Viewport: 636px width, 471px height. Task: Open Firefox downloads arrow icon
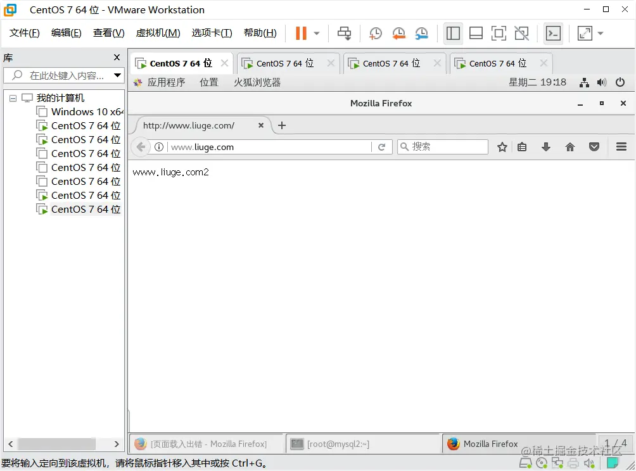(x=546, y=147)
